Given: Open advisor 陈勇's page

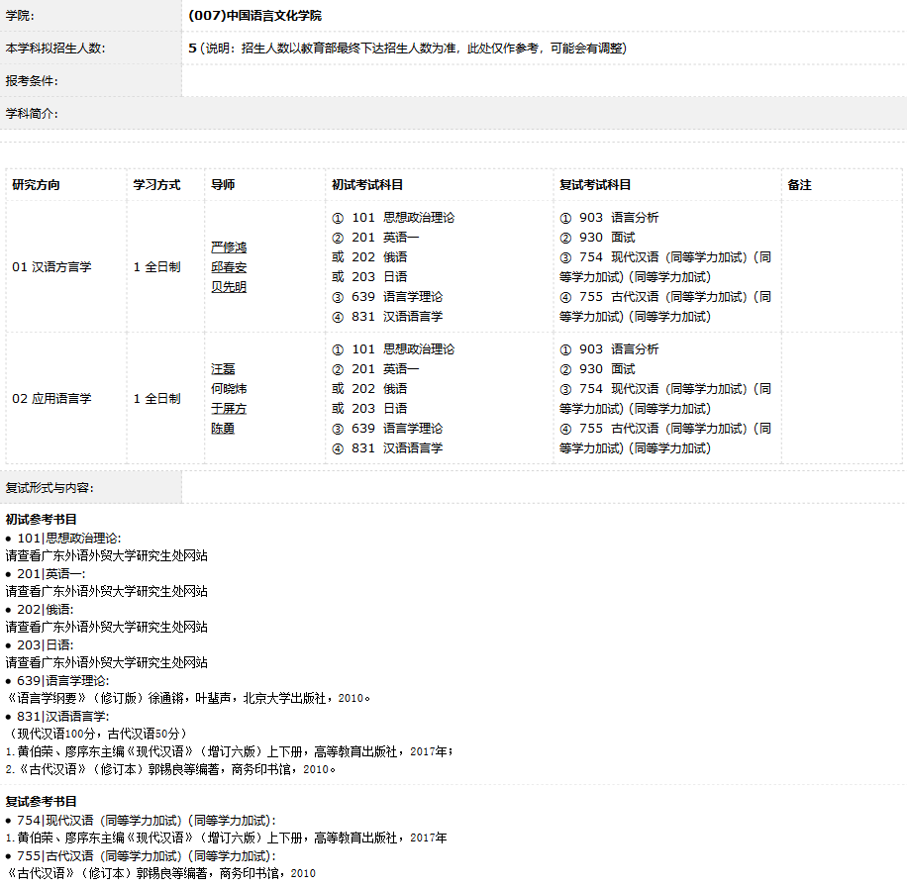Looking at the screenshot, I should point(223,429).
